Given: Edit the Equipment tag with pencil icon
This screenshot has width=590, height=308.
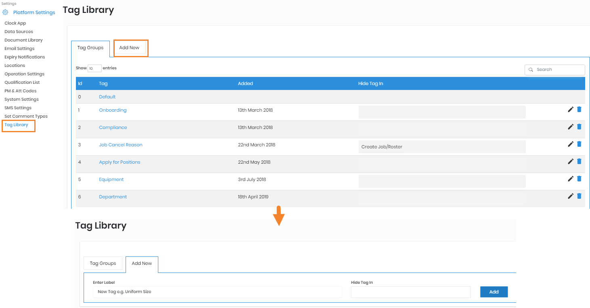Looking at the screenshot, I should click(570, 179).
